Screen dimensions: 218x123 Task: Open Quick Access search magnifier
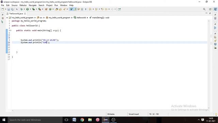(204, 9)
